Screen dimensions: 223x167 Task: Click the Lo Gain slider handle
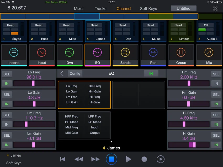(x=34, y=104)
